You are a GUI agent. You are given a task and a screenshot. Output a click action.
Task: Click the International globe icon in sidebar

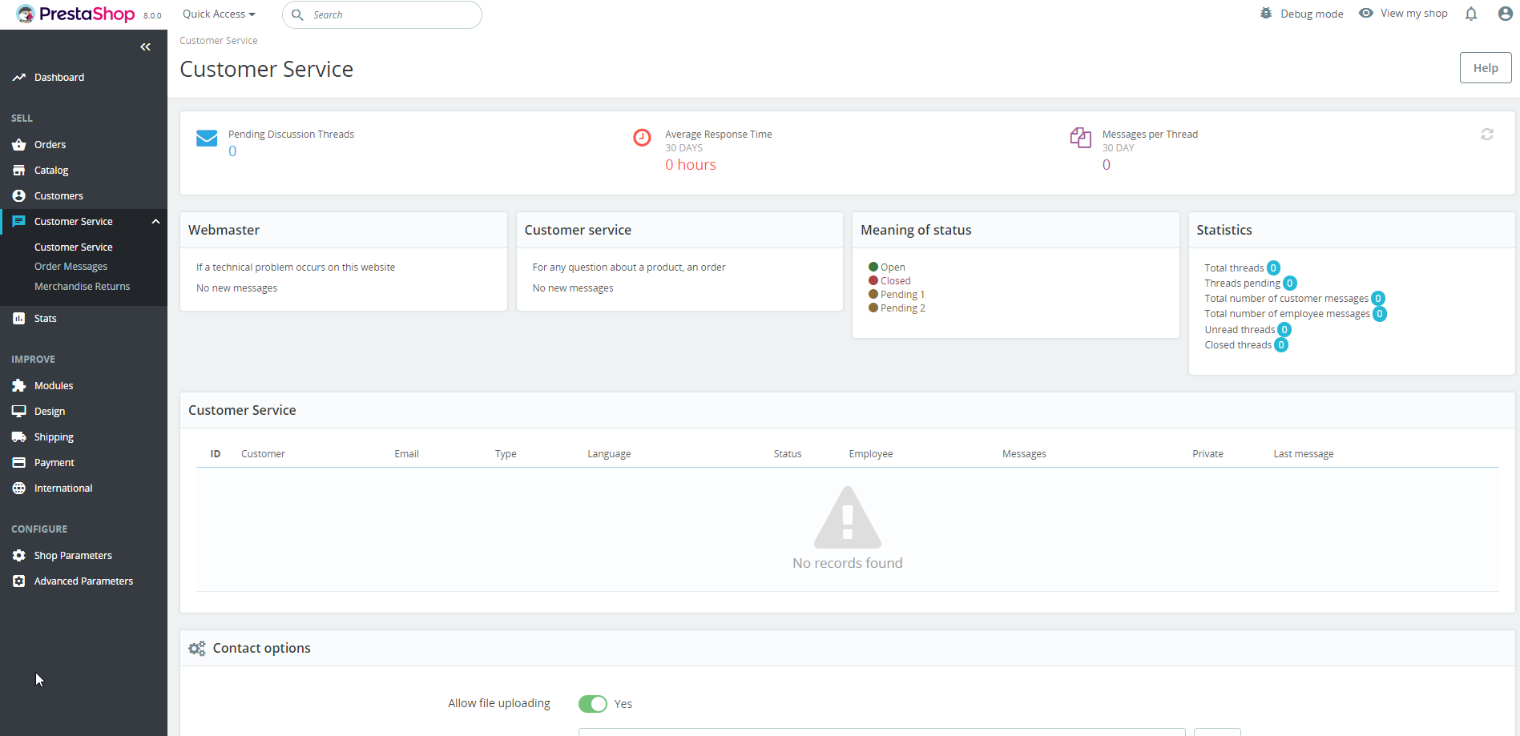click(19, 489)
